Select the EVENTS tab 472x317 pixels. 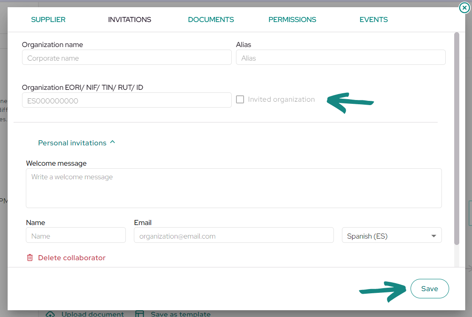(x=374, y=19)
